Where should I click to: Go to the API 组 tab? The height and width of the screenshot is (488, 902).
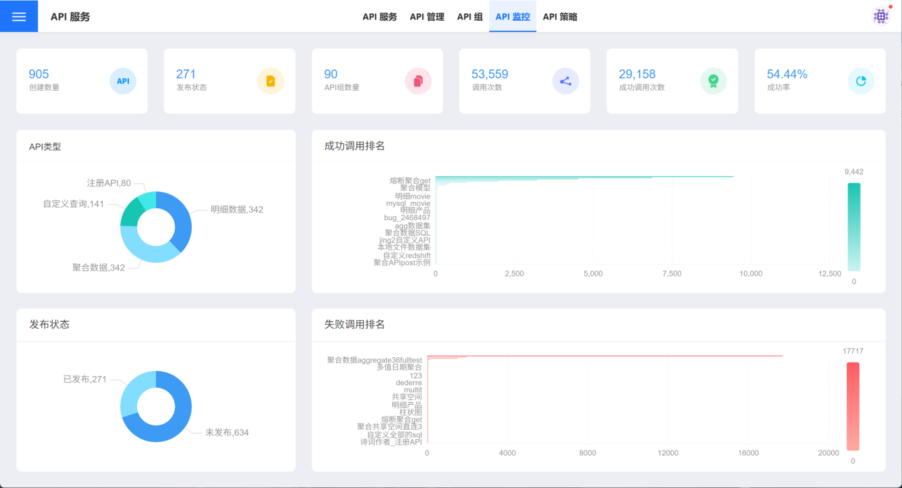point(470,17)
